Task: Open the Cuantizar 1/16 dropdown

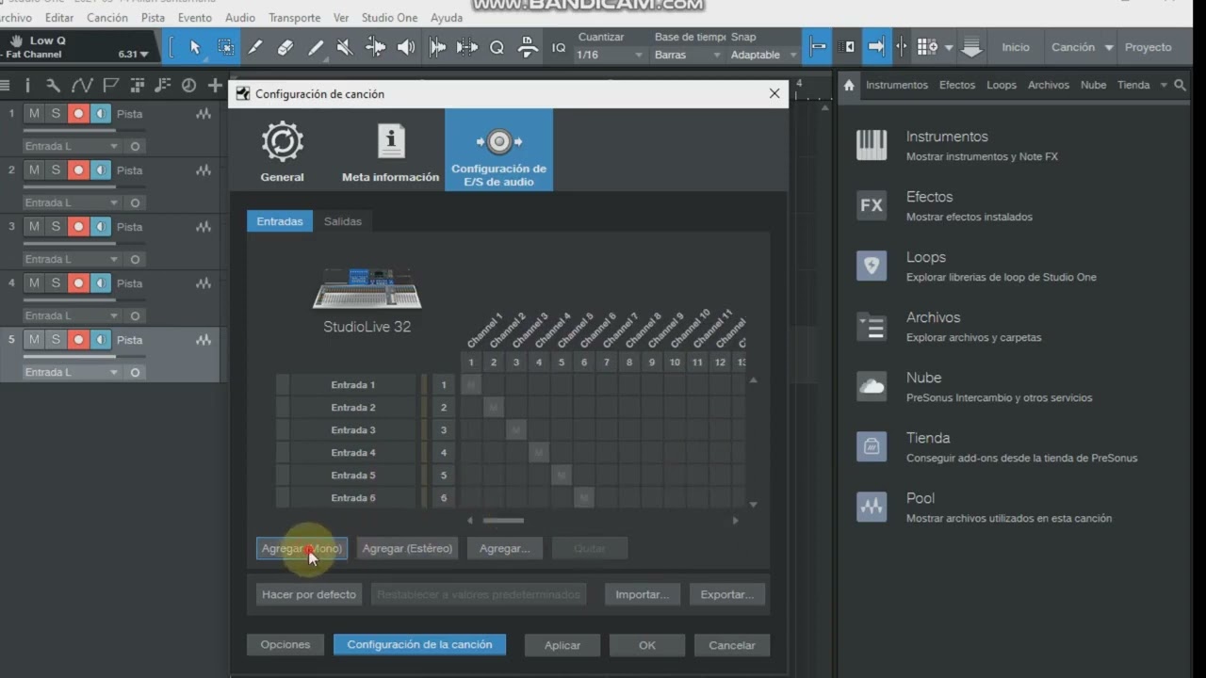Action: coord(609,55)
